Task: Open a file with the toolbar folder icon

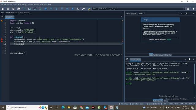Action: (8, 9)
